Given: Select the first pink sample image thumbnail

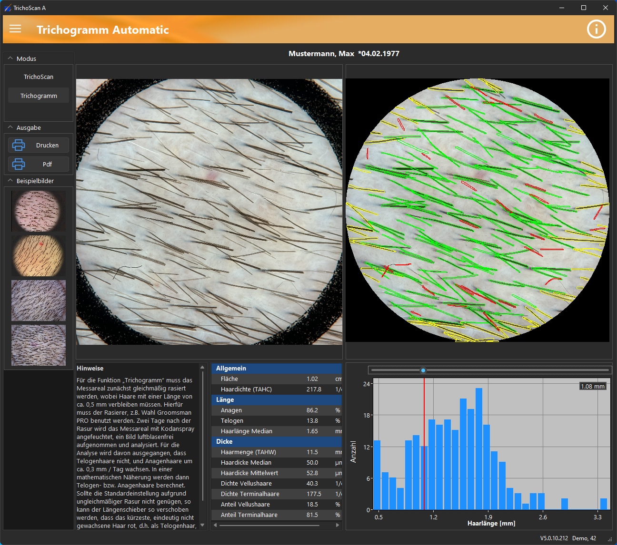Looking at the screenshot, I should tap(38, 211).
